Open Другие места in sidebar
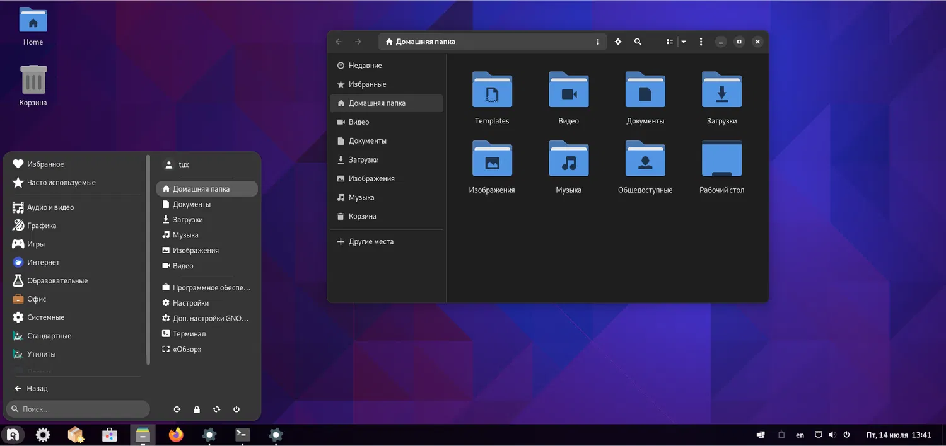This screenshot has height=446, width=946. pos(371,242)
